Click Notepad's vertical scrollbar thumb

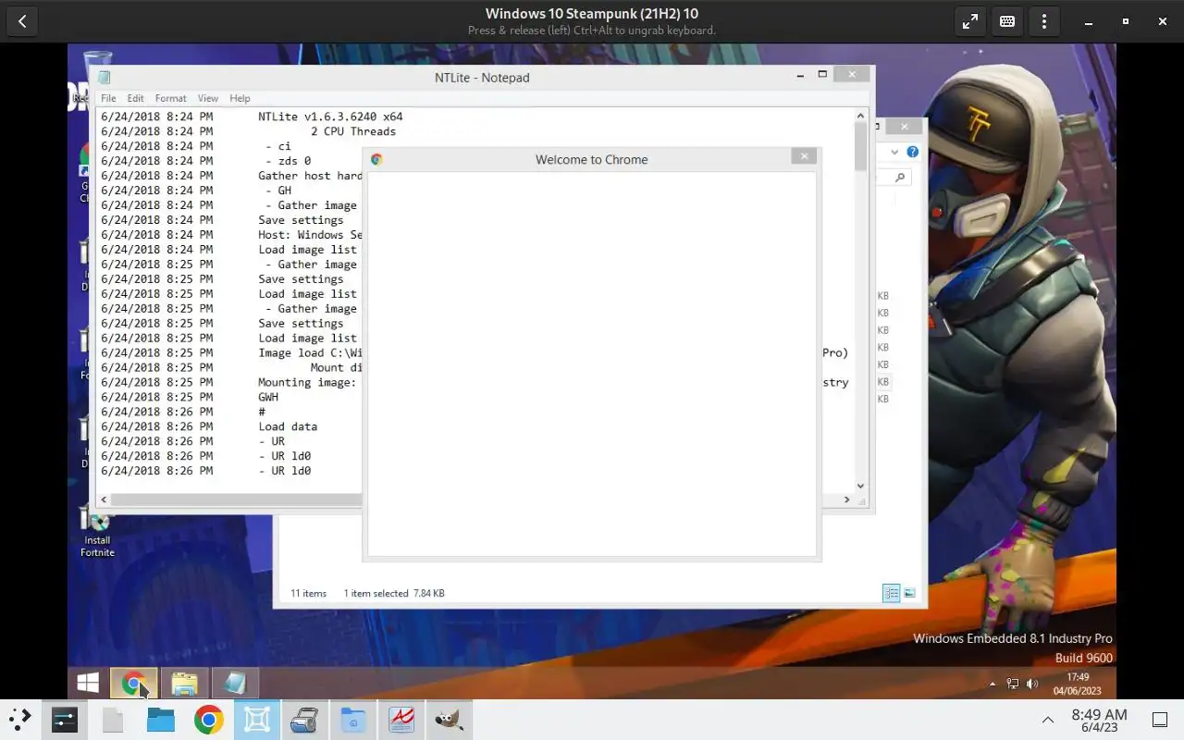point(860,146)
